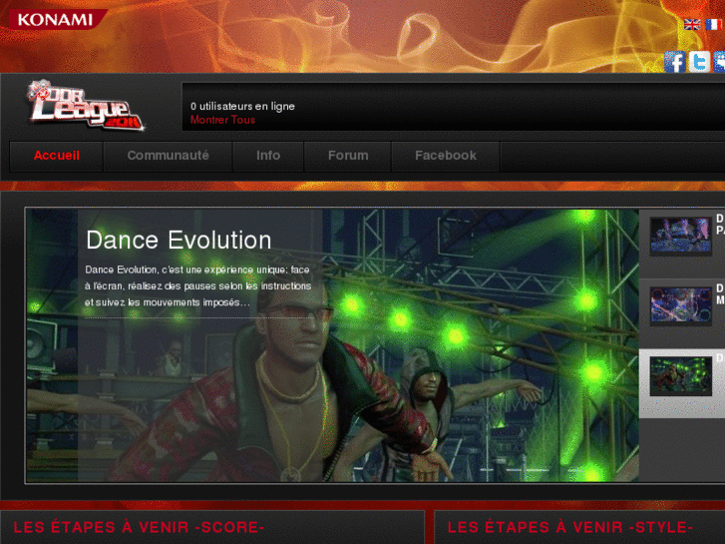Click the Dance Evolution banner image
This screenshot has width=725, height=544.
tap(332, 345)
